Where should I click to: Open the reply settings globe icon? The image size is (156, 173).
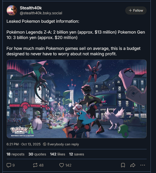coord(45,144)
